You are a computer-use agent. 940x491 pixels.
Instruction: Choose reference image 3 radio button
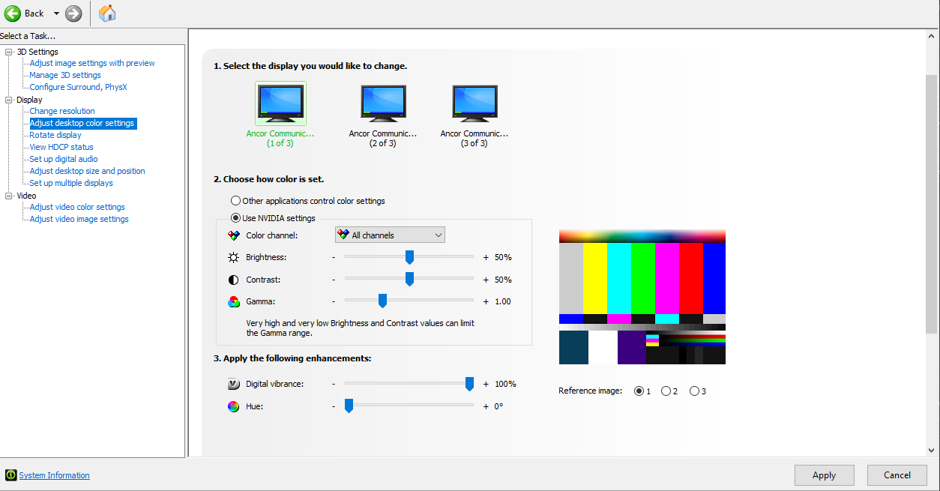tap(694, 391)
